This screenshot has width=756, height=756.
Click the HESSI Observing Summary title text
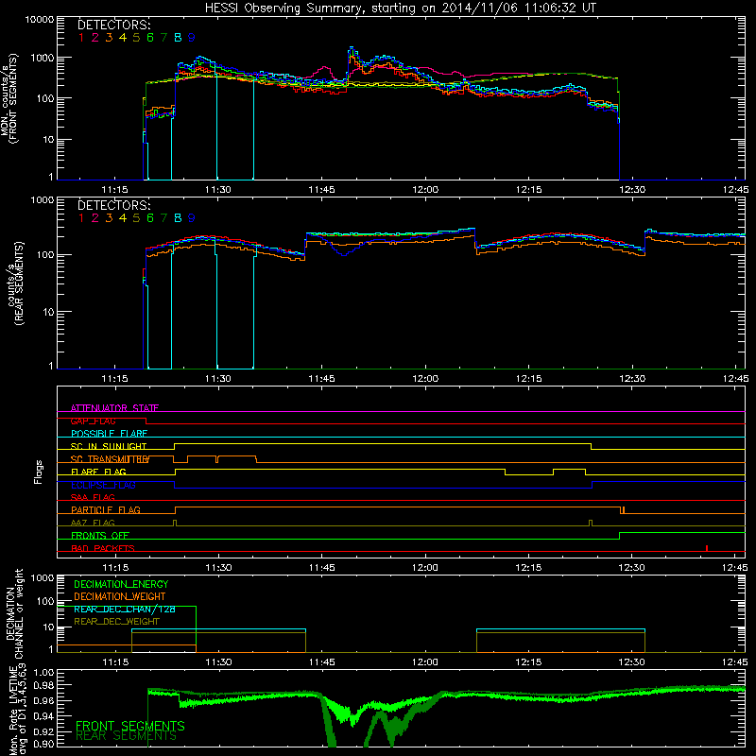tap(400, 8)
